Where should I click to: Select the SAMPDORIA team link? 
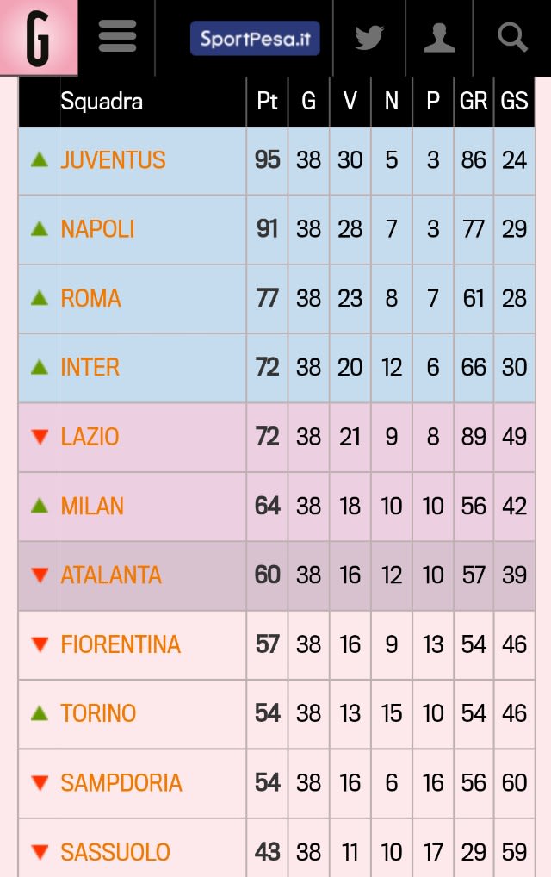[121, 782]
